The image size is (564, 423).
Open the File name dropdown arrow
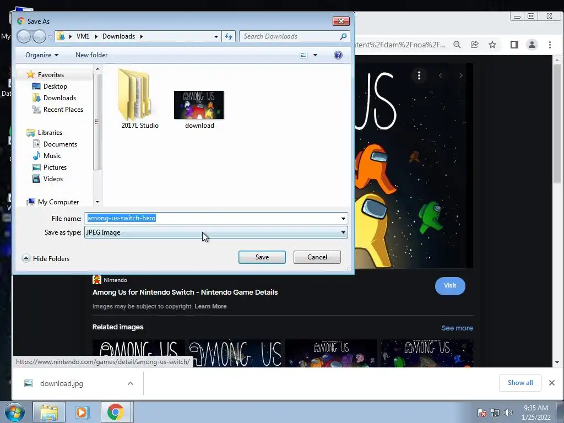(343, 218)
